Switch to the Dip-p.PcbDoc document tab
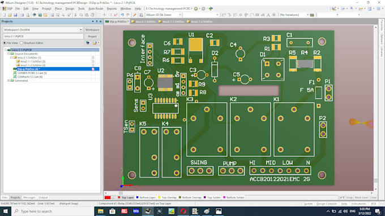Screen dimensions: 385x216 [x=117, y=21]
